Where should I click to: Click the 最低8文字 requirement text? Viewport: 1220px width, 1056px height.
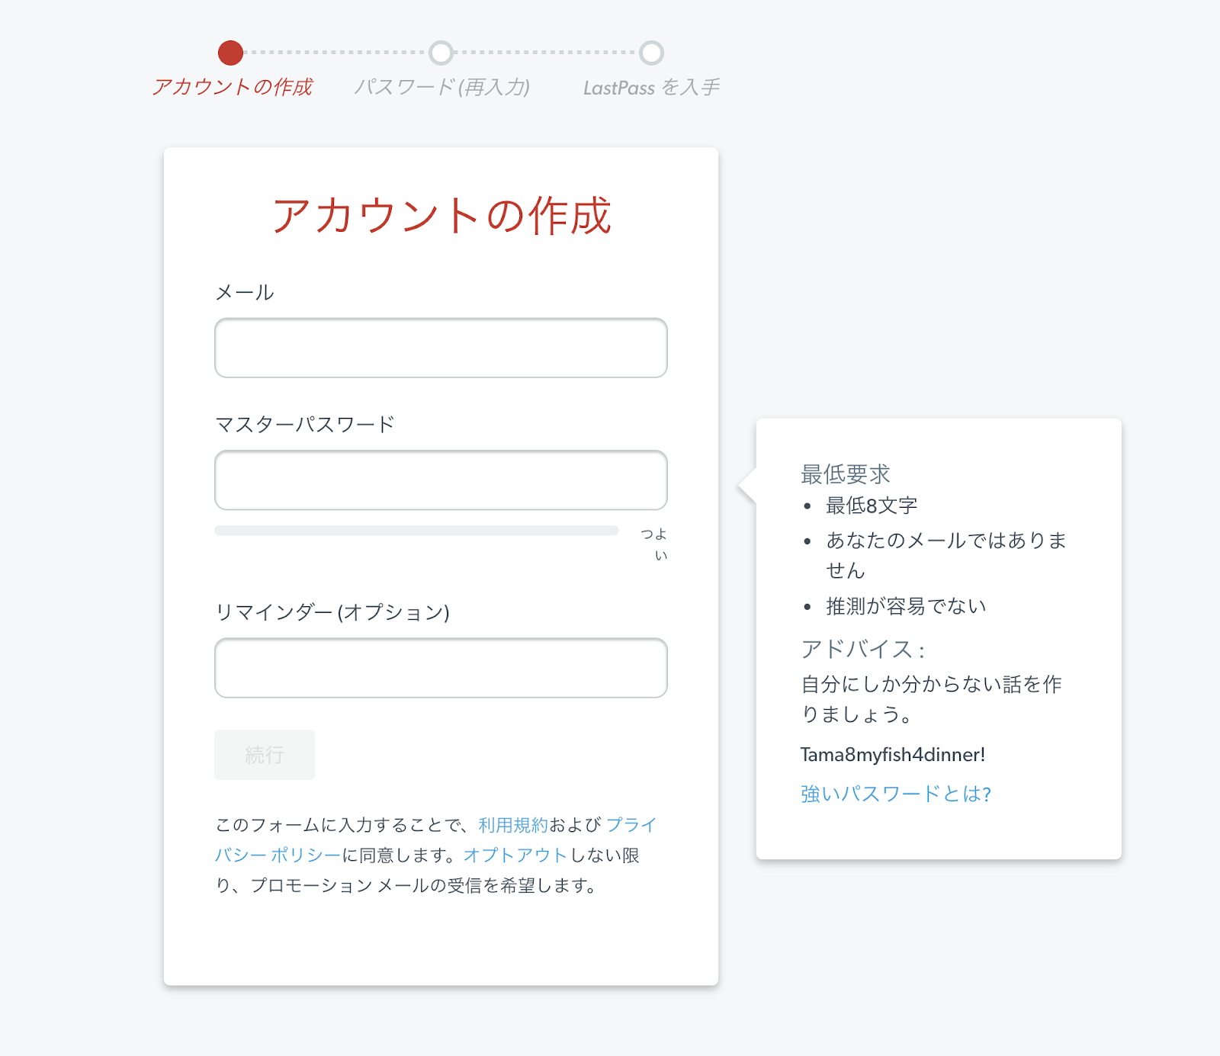872,506
